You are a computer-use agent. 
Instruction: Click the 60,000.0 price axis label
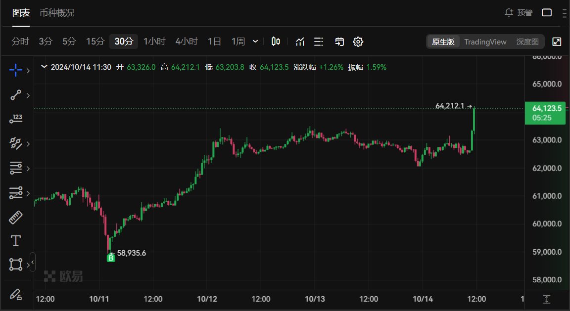click(x=547, y=224)
